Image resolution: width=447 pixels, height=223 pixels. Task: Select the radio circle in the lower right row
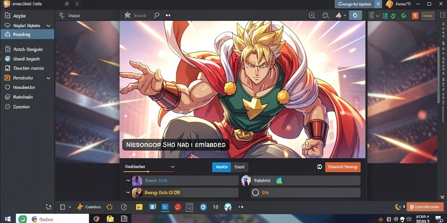[255, 193]
